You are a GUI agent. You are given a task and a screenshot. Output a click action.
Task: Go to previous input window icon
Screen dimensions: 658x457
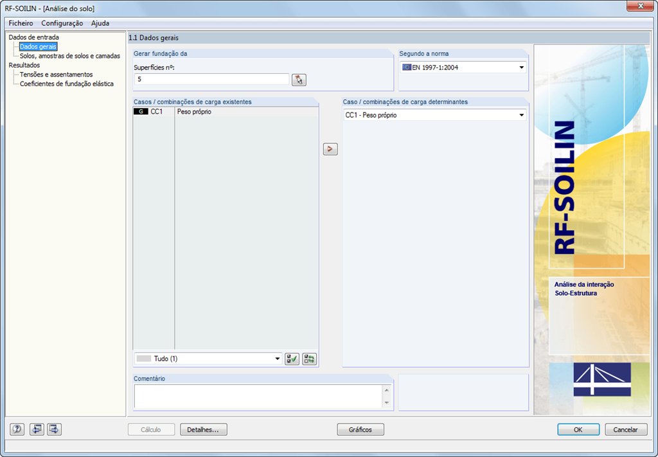[x=37, y=429]
